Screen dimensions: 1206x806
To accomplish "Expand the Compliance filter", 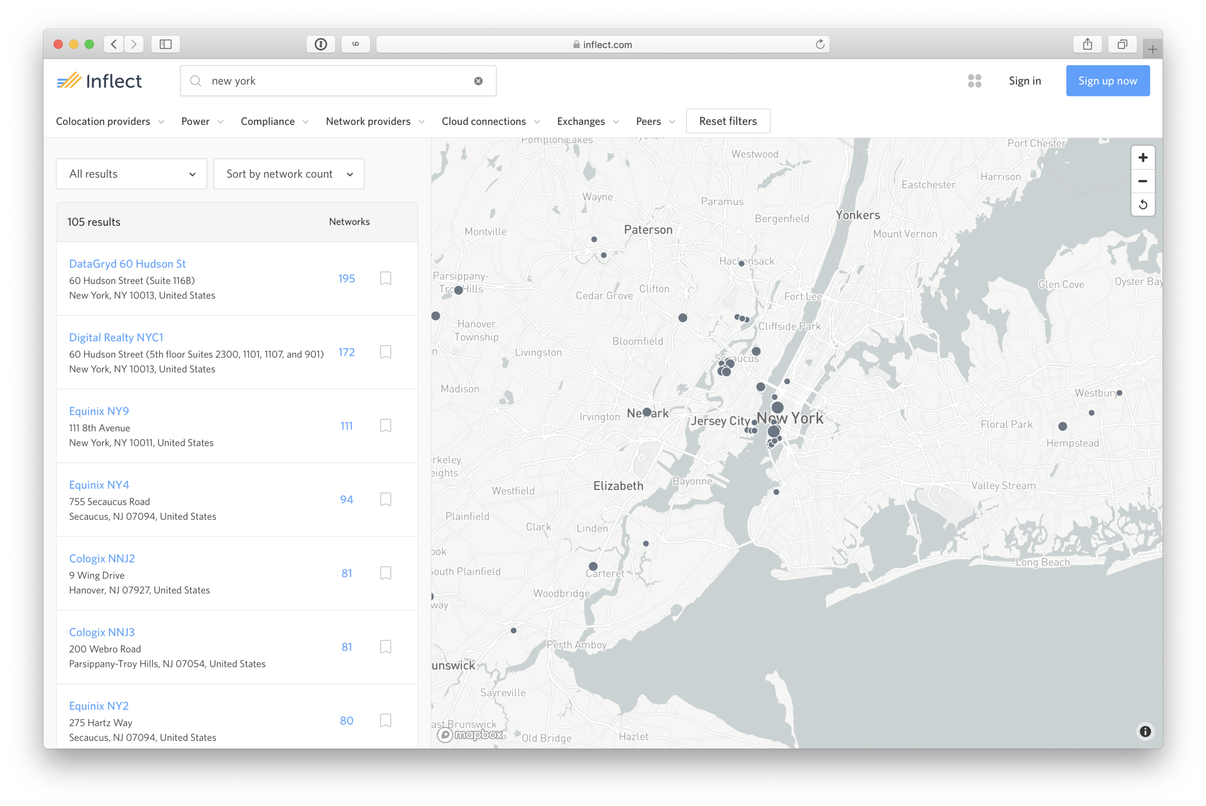I will point(274,122).
